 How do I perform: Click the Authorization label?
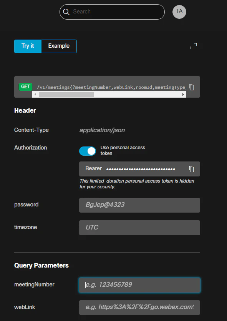[x=30, y=148]
